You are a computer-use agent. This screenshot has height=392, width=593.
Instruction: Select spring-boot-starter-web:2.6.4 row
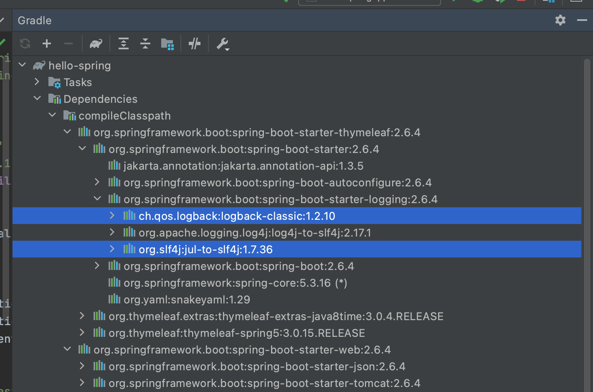(x=297, y=350)
